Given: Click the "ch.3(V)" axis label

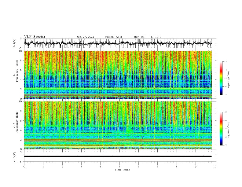Looking at the screenshot, I should [15, 157].
